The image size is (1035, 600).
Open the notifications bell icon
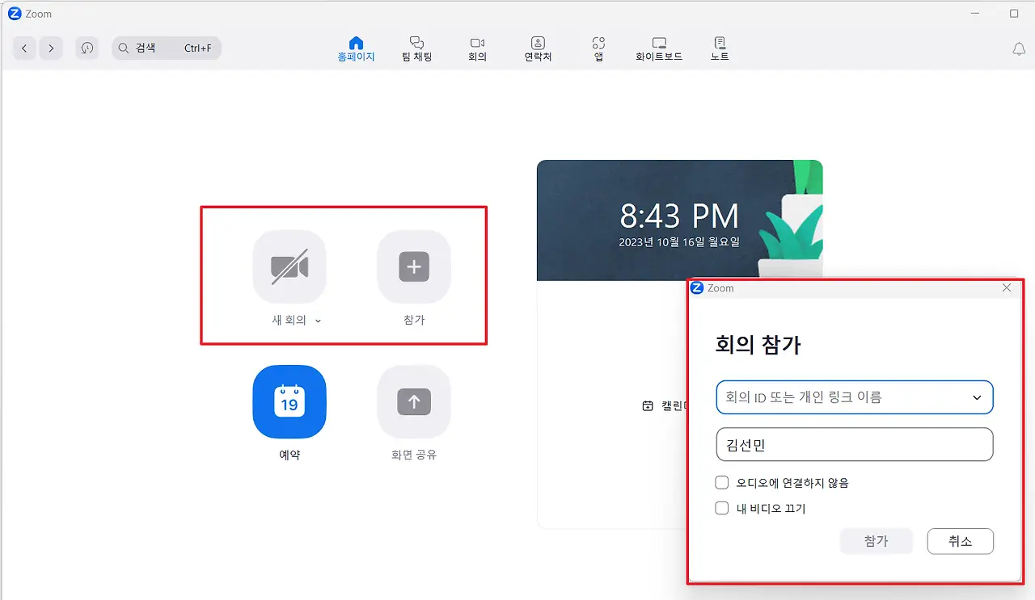coord(1019,49)
